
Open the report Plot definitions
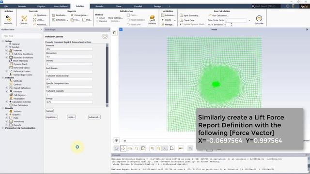(x=87, y=20)
